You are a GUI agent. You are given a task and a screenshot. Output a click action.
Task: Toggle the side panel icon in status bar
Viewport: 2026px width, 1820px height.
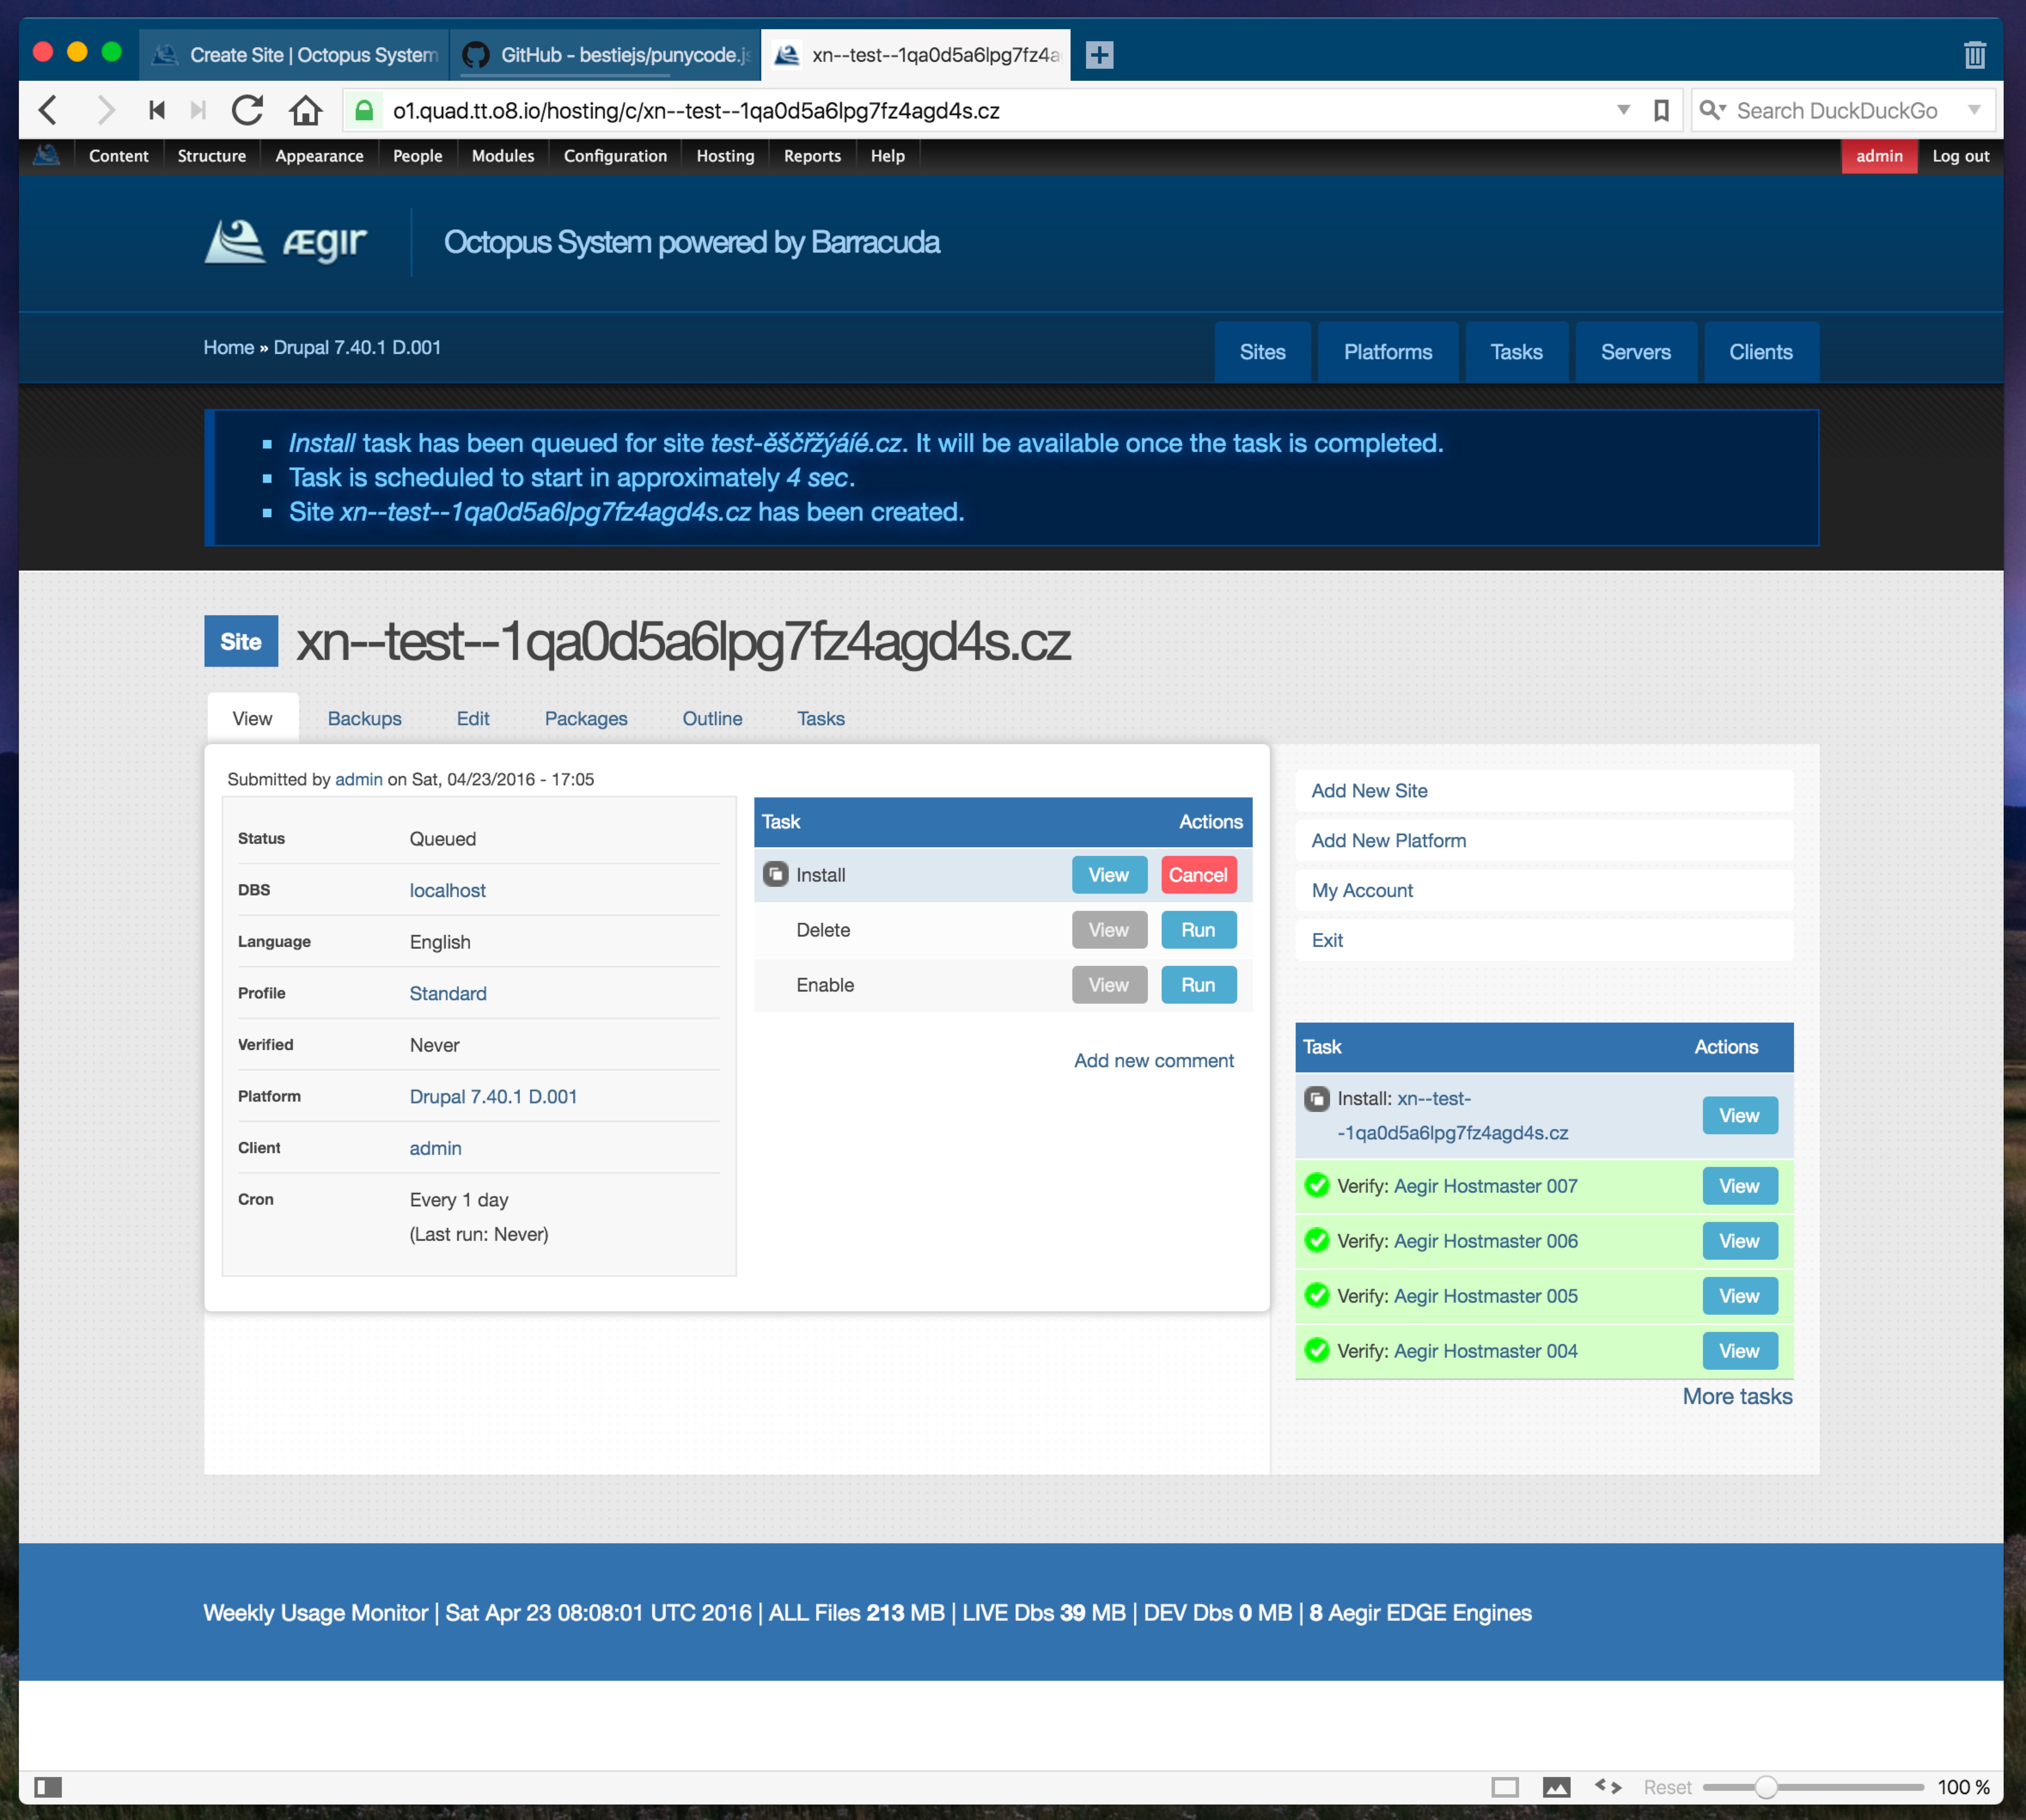48,1787
